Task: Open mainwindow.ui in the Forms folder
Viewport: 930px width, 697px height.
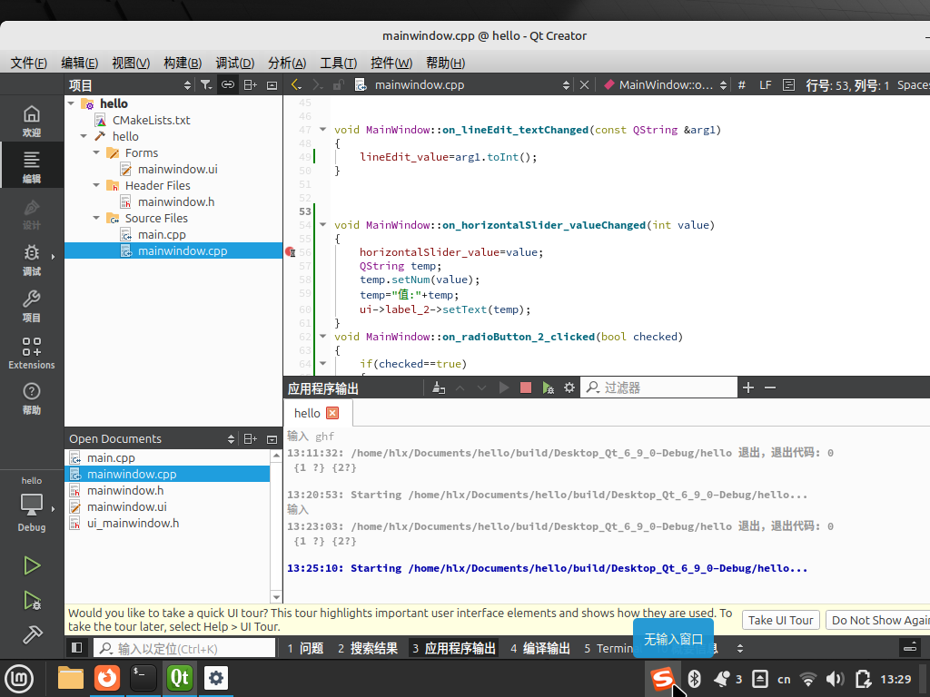Action: point(177,170)
